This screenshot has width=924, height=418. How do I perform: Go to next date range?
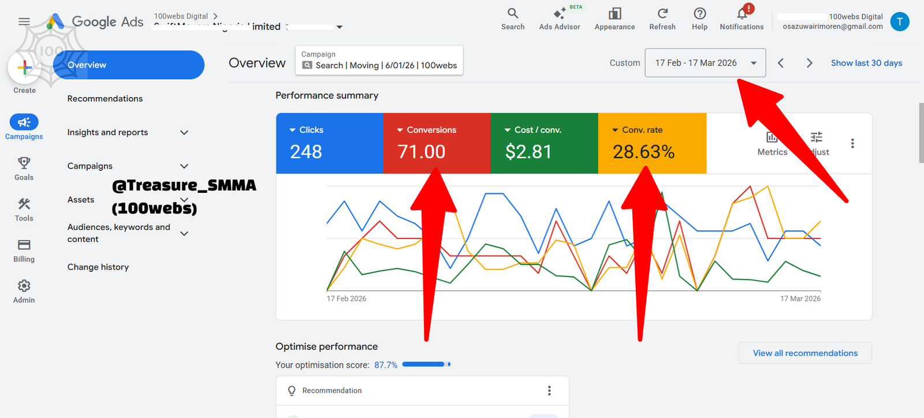pos(809,63)
